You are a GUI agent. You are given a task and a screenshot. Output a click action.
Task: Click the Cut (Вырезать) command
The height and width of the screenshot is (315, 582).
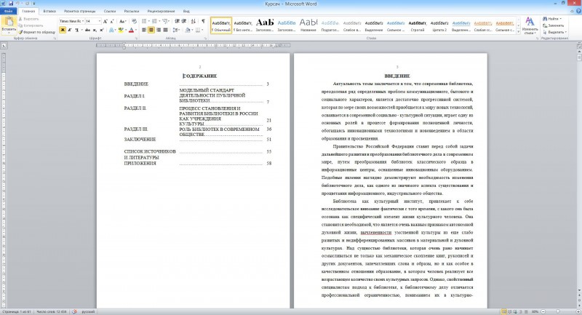pos(28,19)
